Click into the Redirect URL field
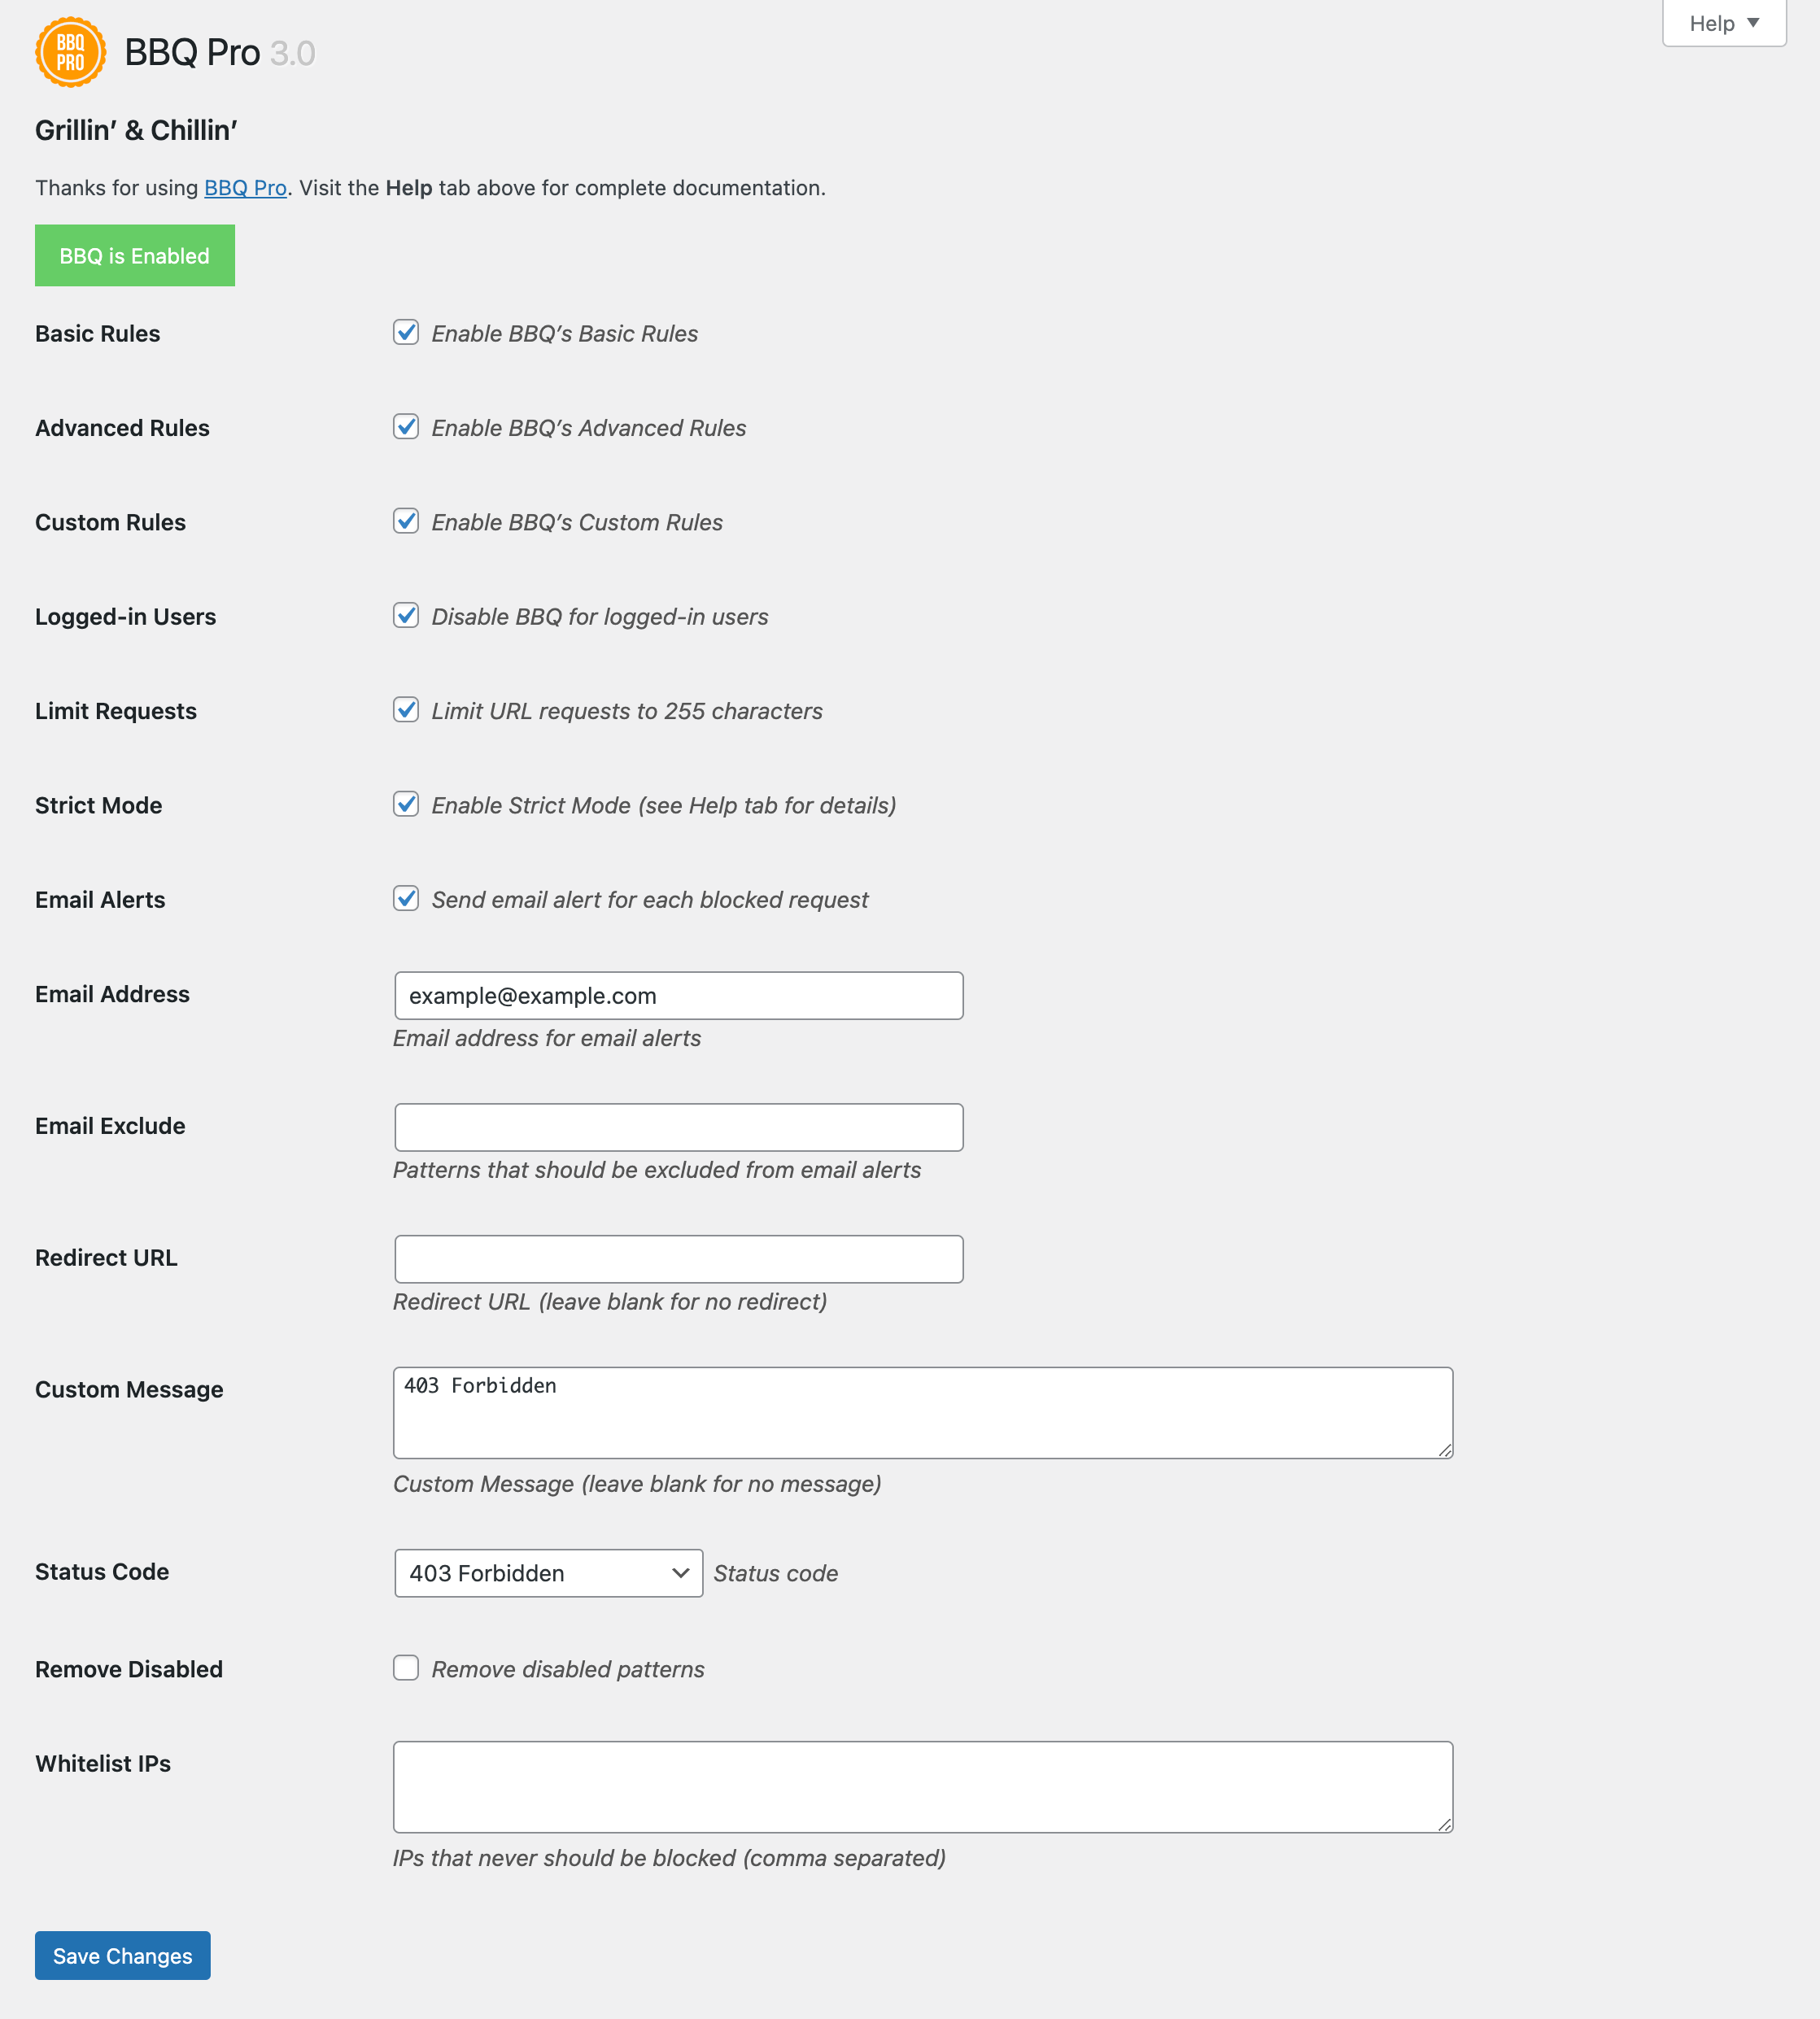1820x2019 pixels. [679, 1259]
